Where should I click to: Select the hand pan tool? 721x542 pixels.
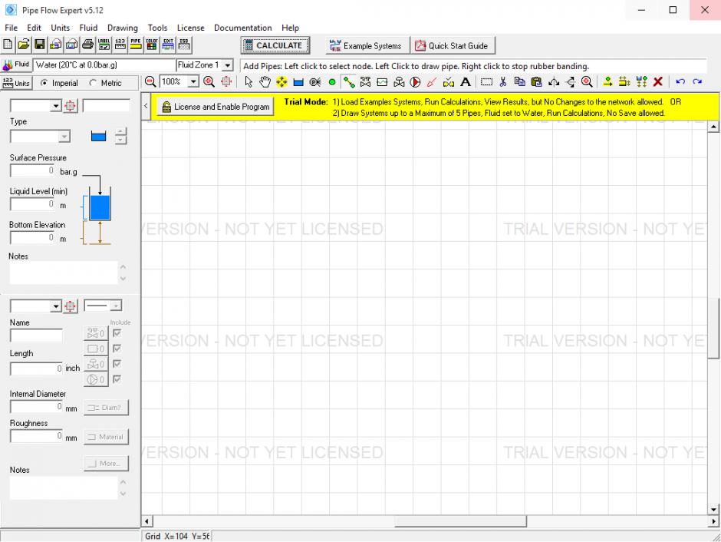click(265, 82)
